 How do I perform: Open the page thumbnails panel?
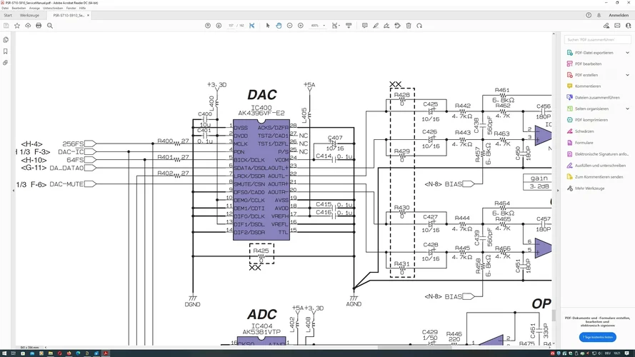(x=6, y=40)
